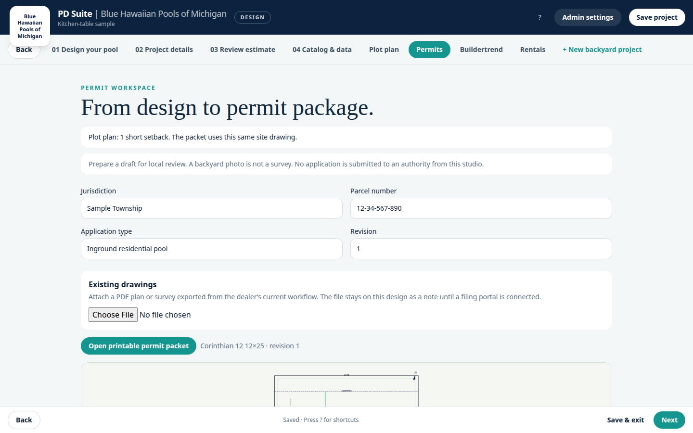Open Admin settings

pyautogui.click(x=588, y=17)
